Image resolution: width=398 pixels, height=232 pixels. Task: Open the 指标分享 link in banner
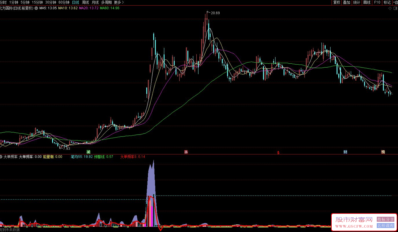[x=385, y=219]
